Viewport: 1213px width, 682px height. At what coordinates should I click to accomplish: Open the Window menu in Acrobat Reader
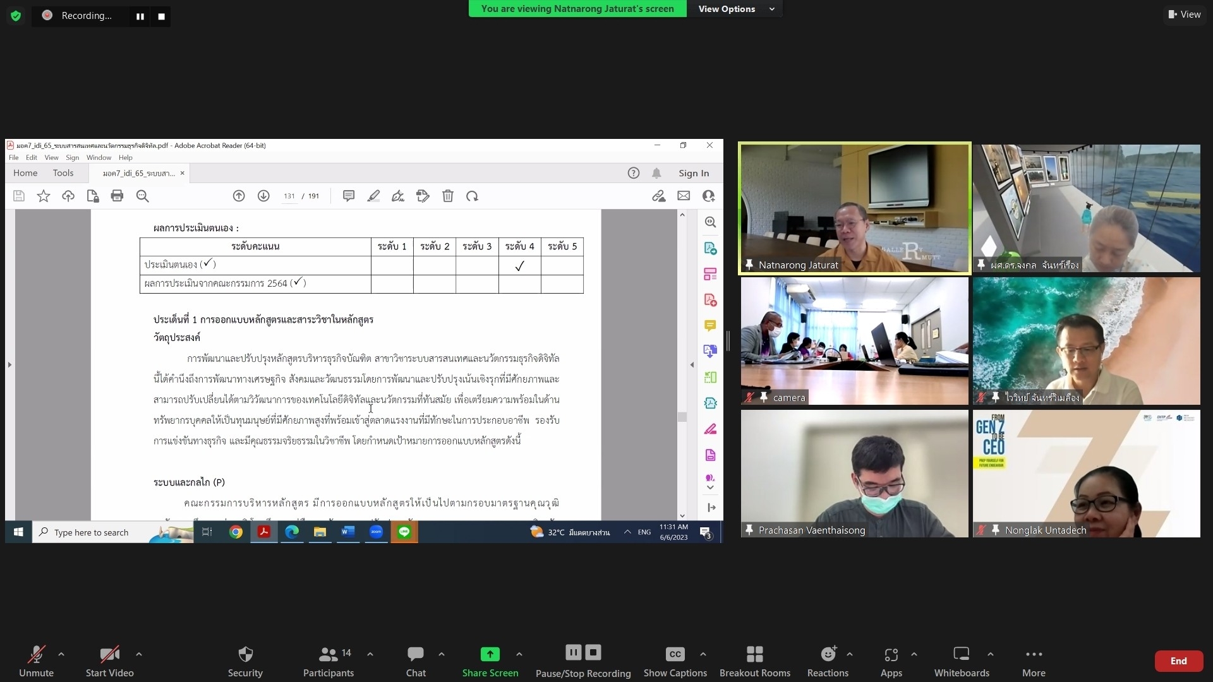point(99,158)
